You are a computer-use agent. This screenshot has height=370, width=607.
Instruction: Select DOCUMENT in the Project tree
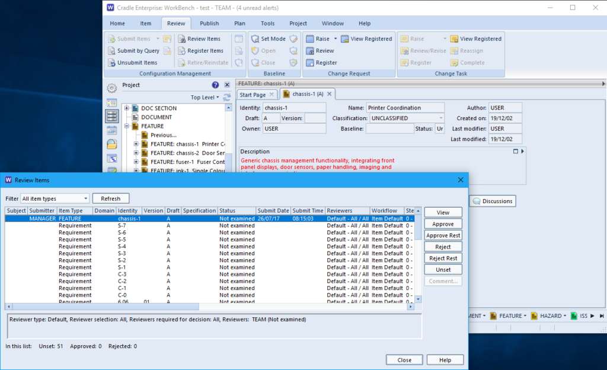click(x=156, y=117)
